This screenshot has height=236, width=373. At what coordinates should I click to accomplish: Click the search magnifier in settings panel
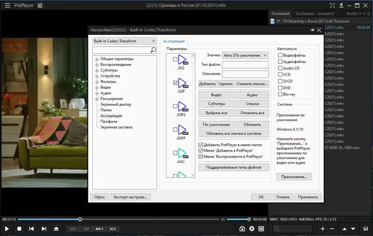pyautogui.click(x=153, y=50)
